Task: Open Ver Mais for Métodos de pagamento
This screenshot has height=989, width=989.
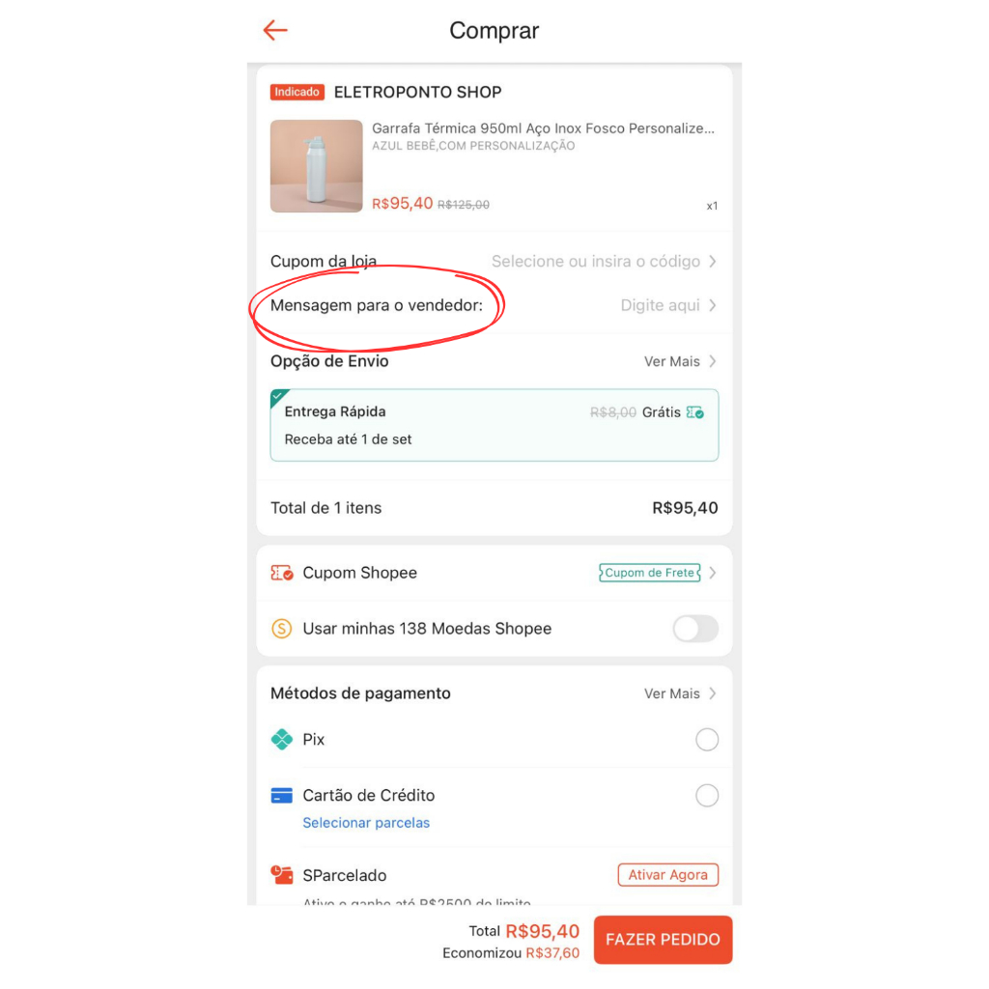Action: click(x=680, y=693)
